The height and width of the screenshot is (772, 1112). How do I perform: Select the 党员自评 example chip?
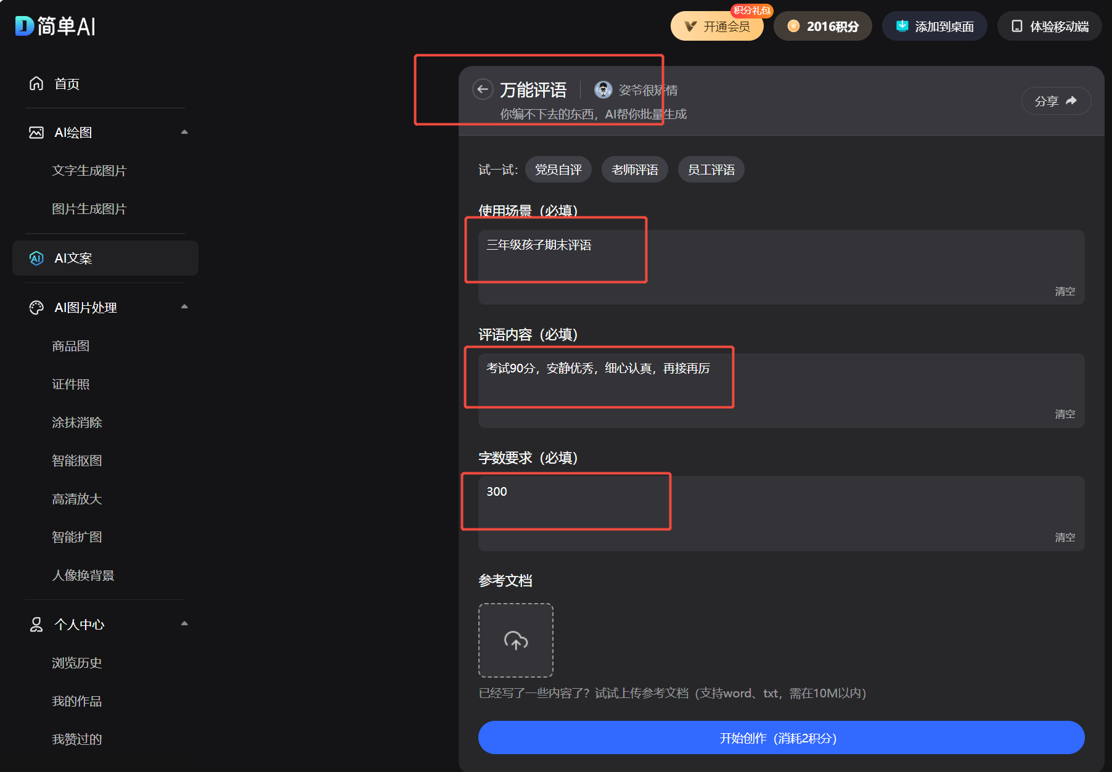(x=558, y=170)
